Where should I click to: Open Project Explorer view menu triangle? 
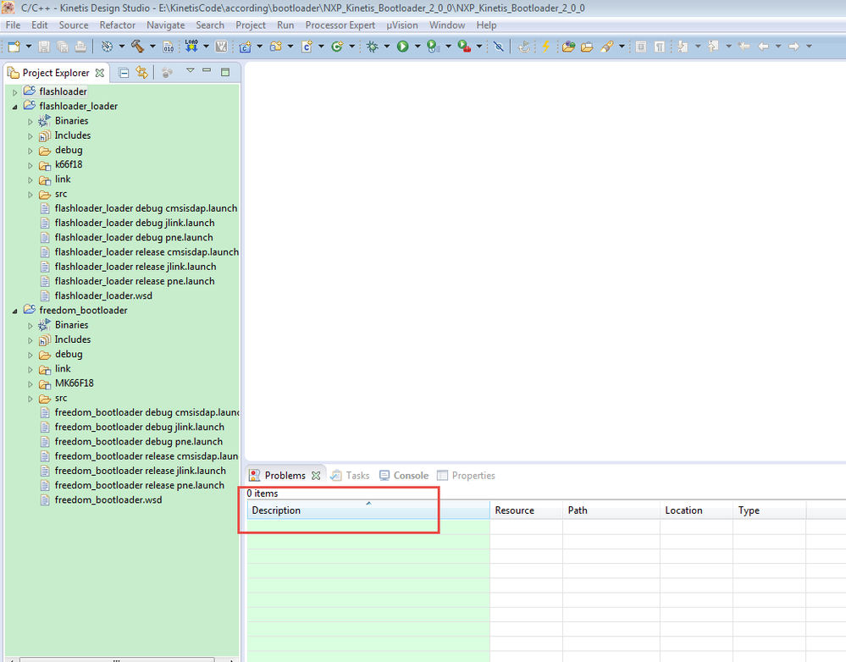point(190,70)
